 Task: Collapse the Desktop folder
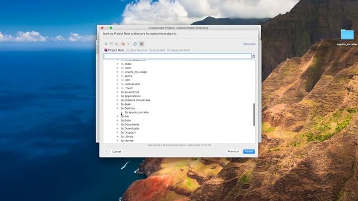pyautogui.click(x=117, y=108)
